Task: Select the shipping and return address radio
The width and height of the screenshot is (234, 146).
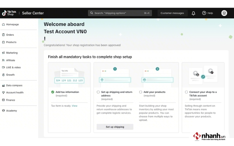Action: (x=98, y=92)
